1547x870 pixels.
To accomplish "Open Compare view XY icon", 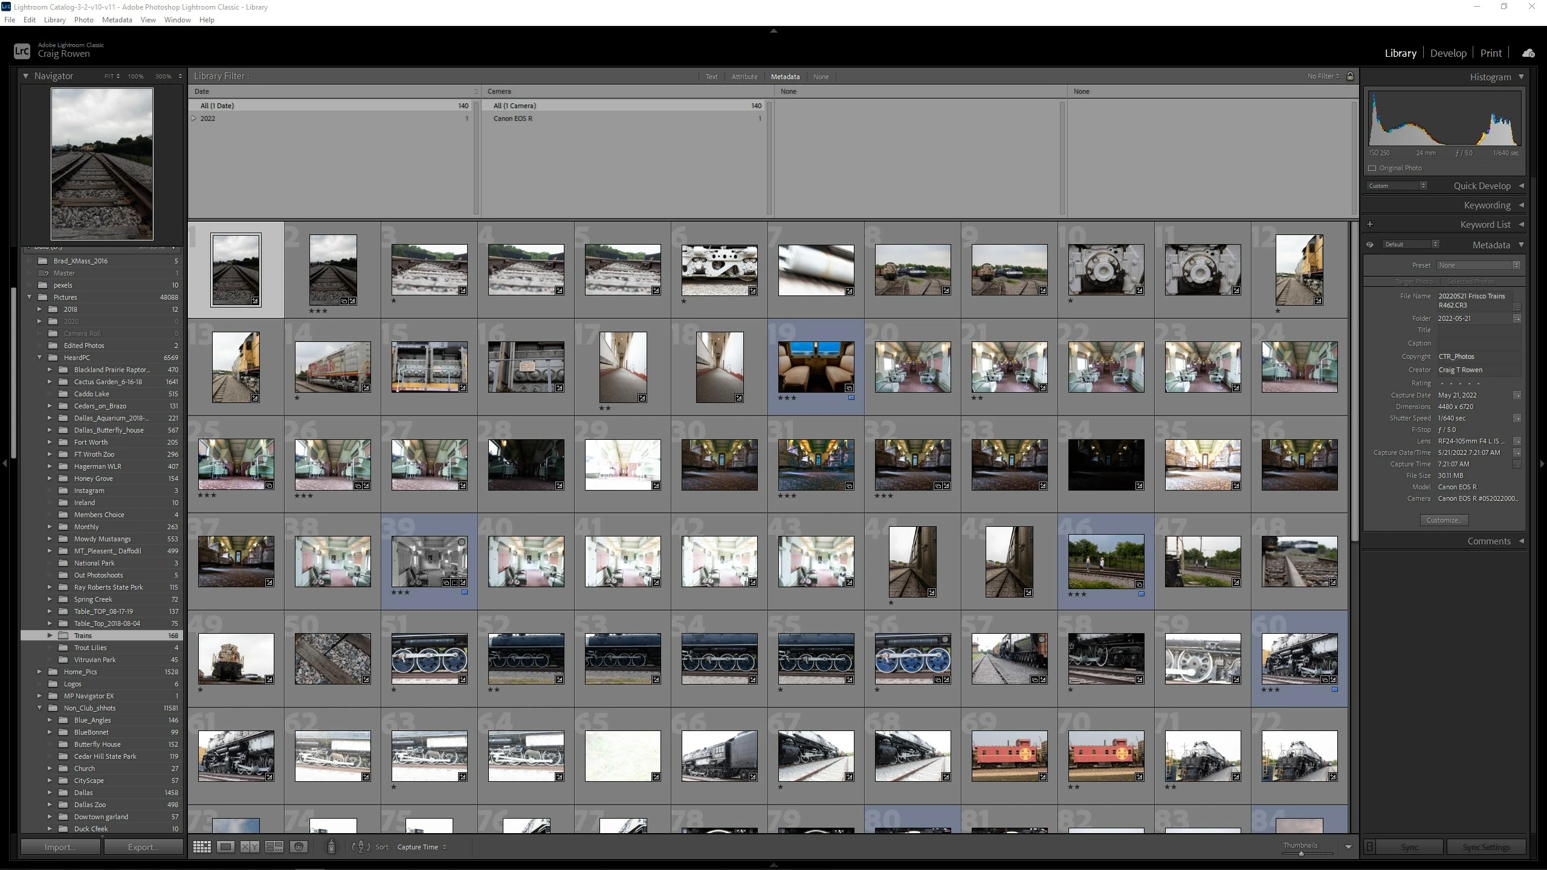I will 250,847.
